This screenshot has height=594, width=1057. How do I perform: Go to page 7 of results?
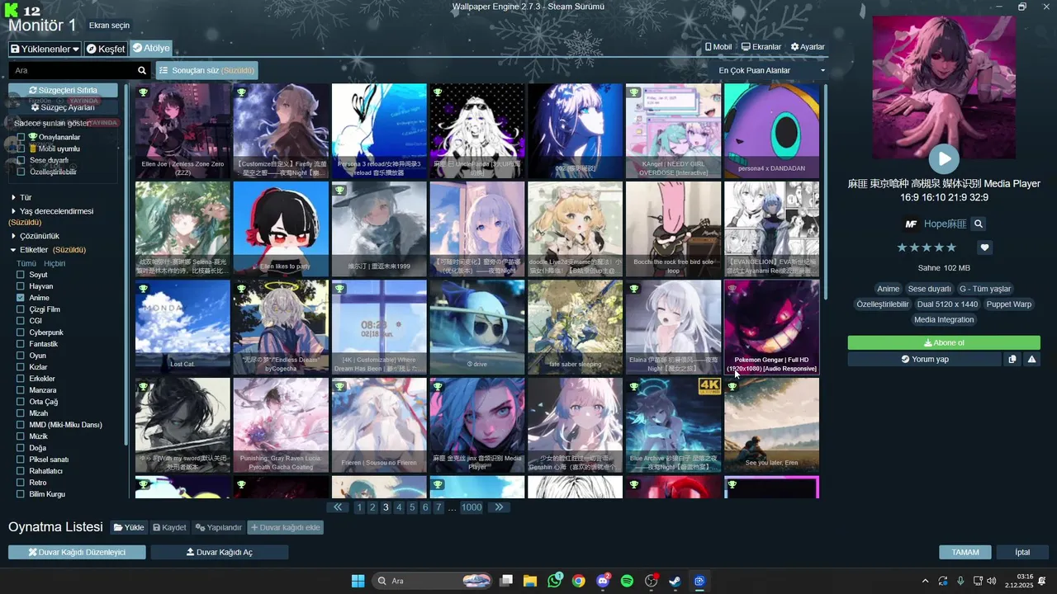[x=438, y=507]
